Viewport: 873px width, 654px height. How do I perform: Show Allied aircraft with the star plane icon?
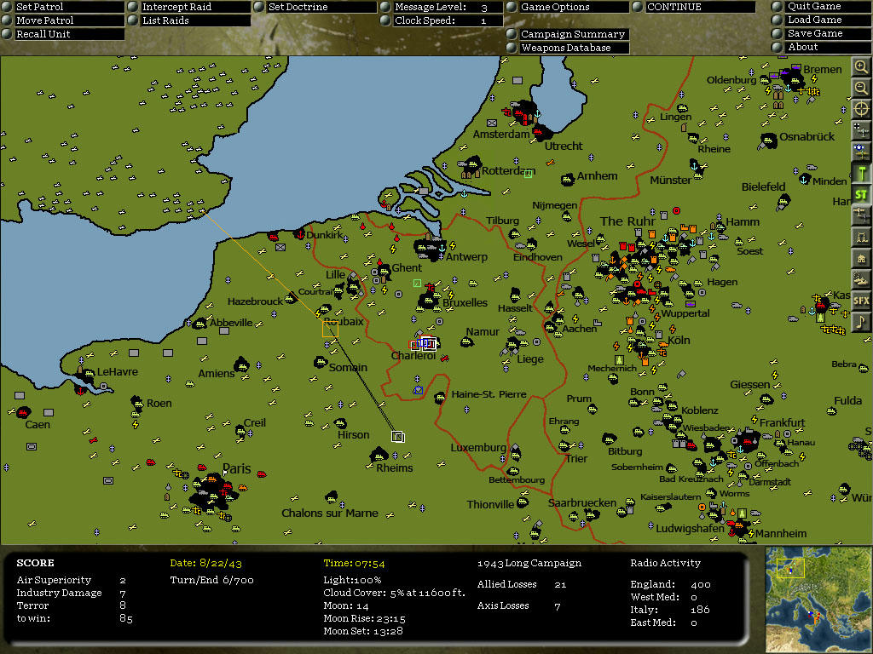861,152
